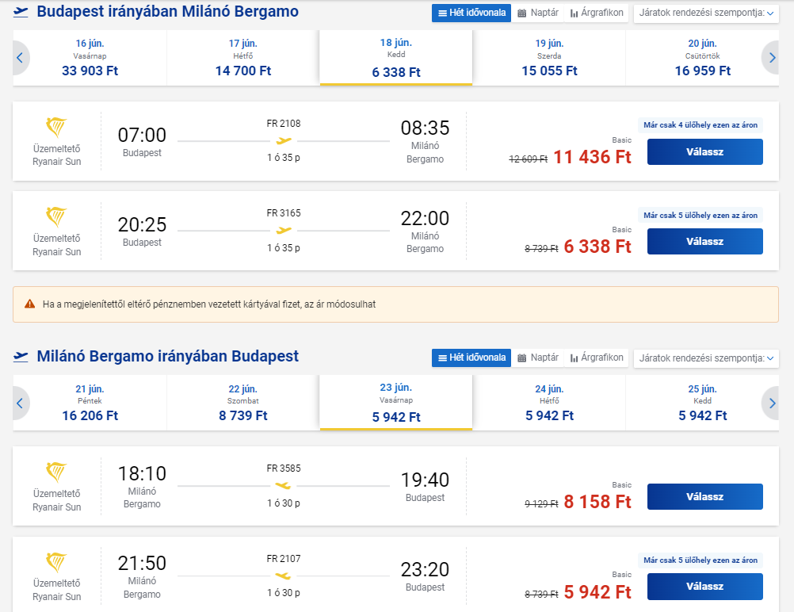
Task: Click departure time 07:00
Action: tap(142, 136)
